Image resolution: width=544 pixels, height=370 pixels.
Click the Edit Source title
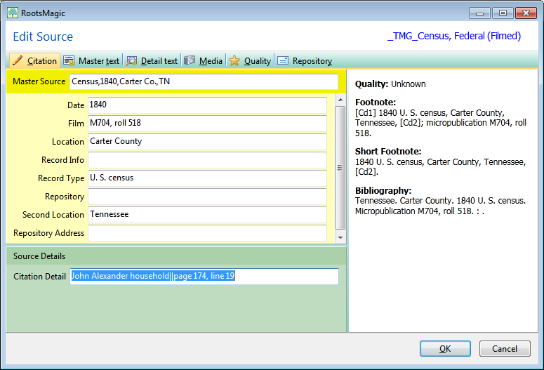tap(43, 37)
